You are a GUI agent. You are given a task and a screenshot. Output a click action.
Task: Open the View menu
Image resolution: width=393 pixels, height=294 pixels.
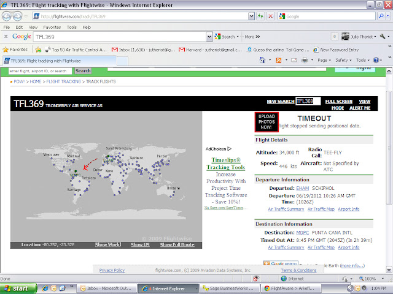click(x=33, y=27)
